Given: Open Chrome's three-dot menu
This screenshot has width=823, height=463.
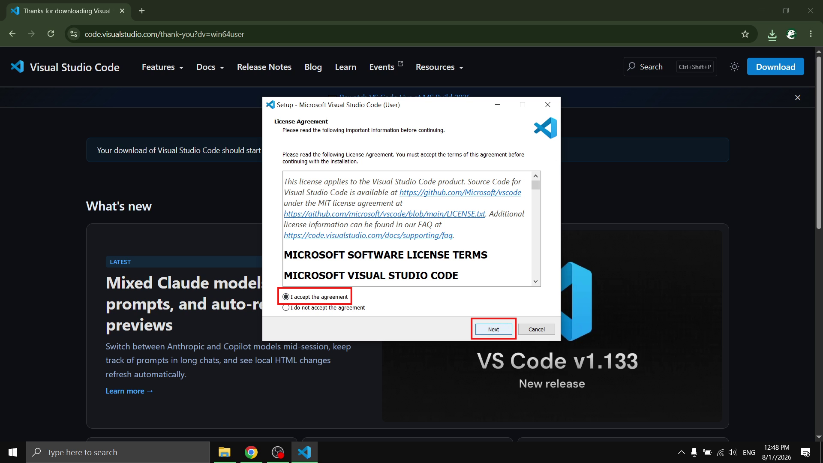Looking at the screenshot, I should (811, 34).
